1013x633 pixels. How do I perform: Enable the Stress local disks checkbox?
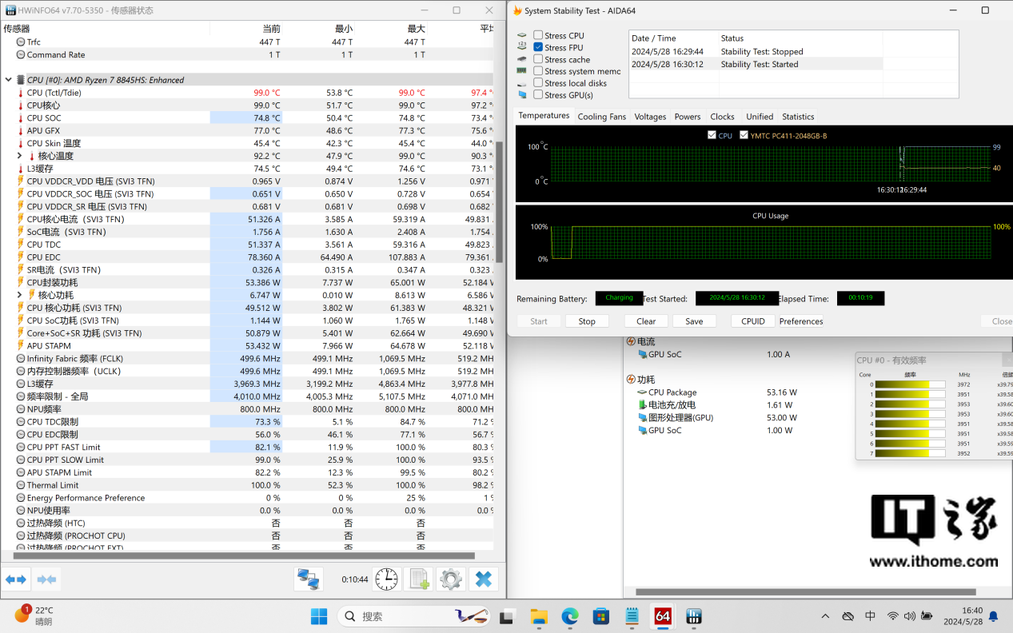click(538, 83)
